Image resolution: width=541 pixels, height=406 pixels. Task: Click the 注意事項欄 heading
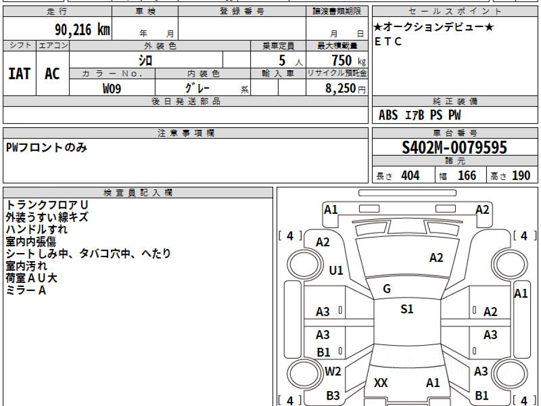click(186, 133)
